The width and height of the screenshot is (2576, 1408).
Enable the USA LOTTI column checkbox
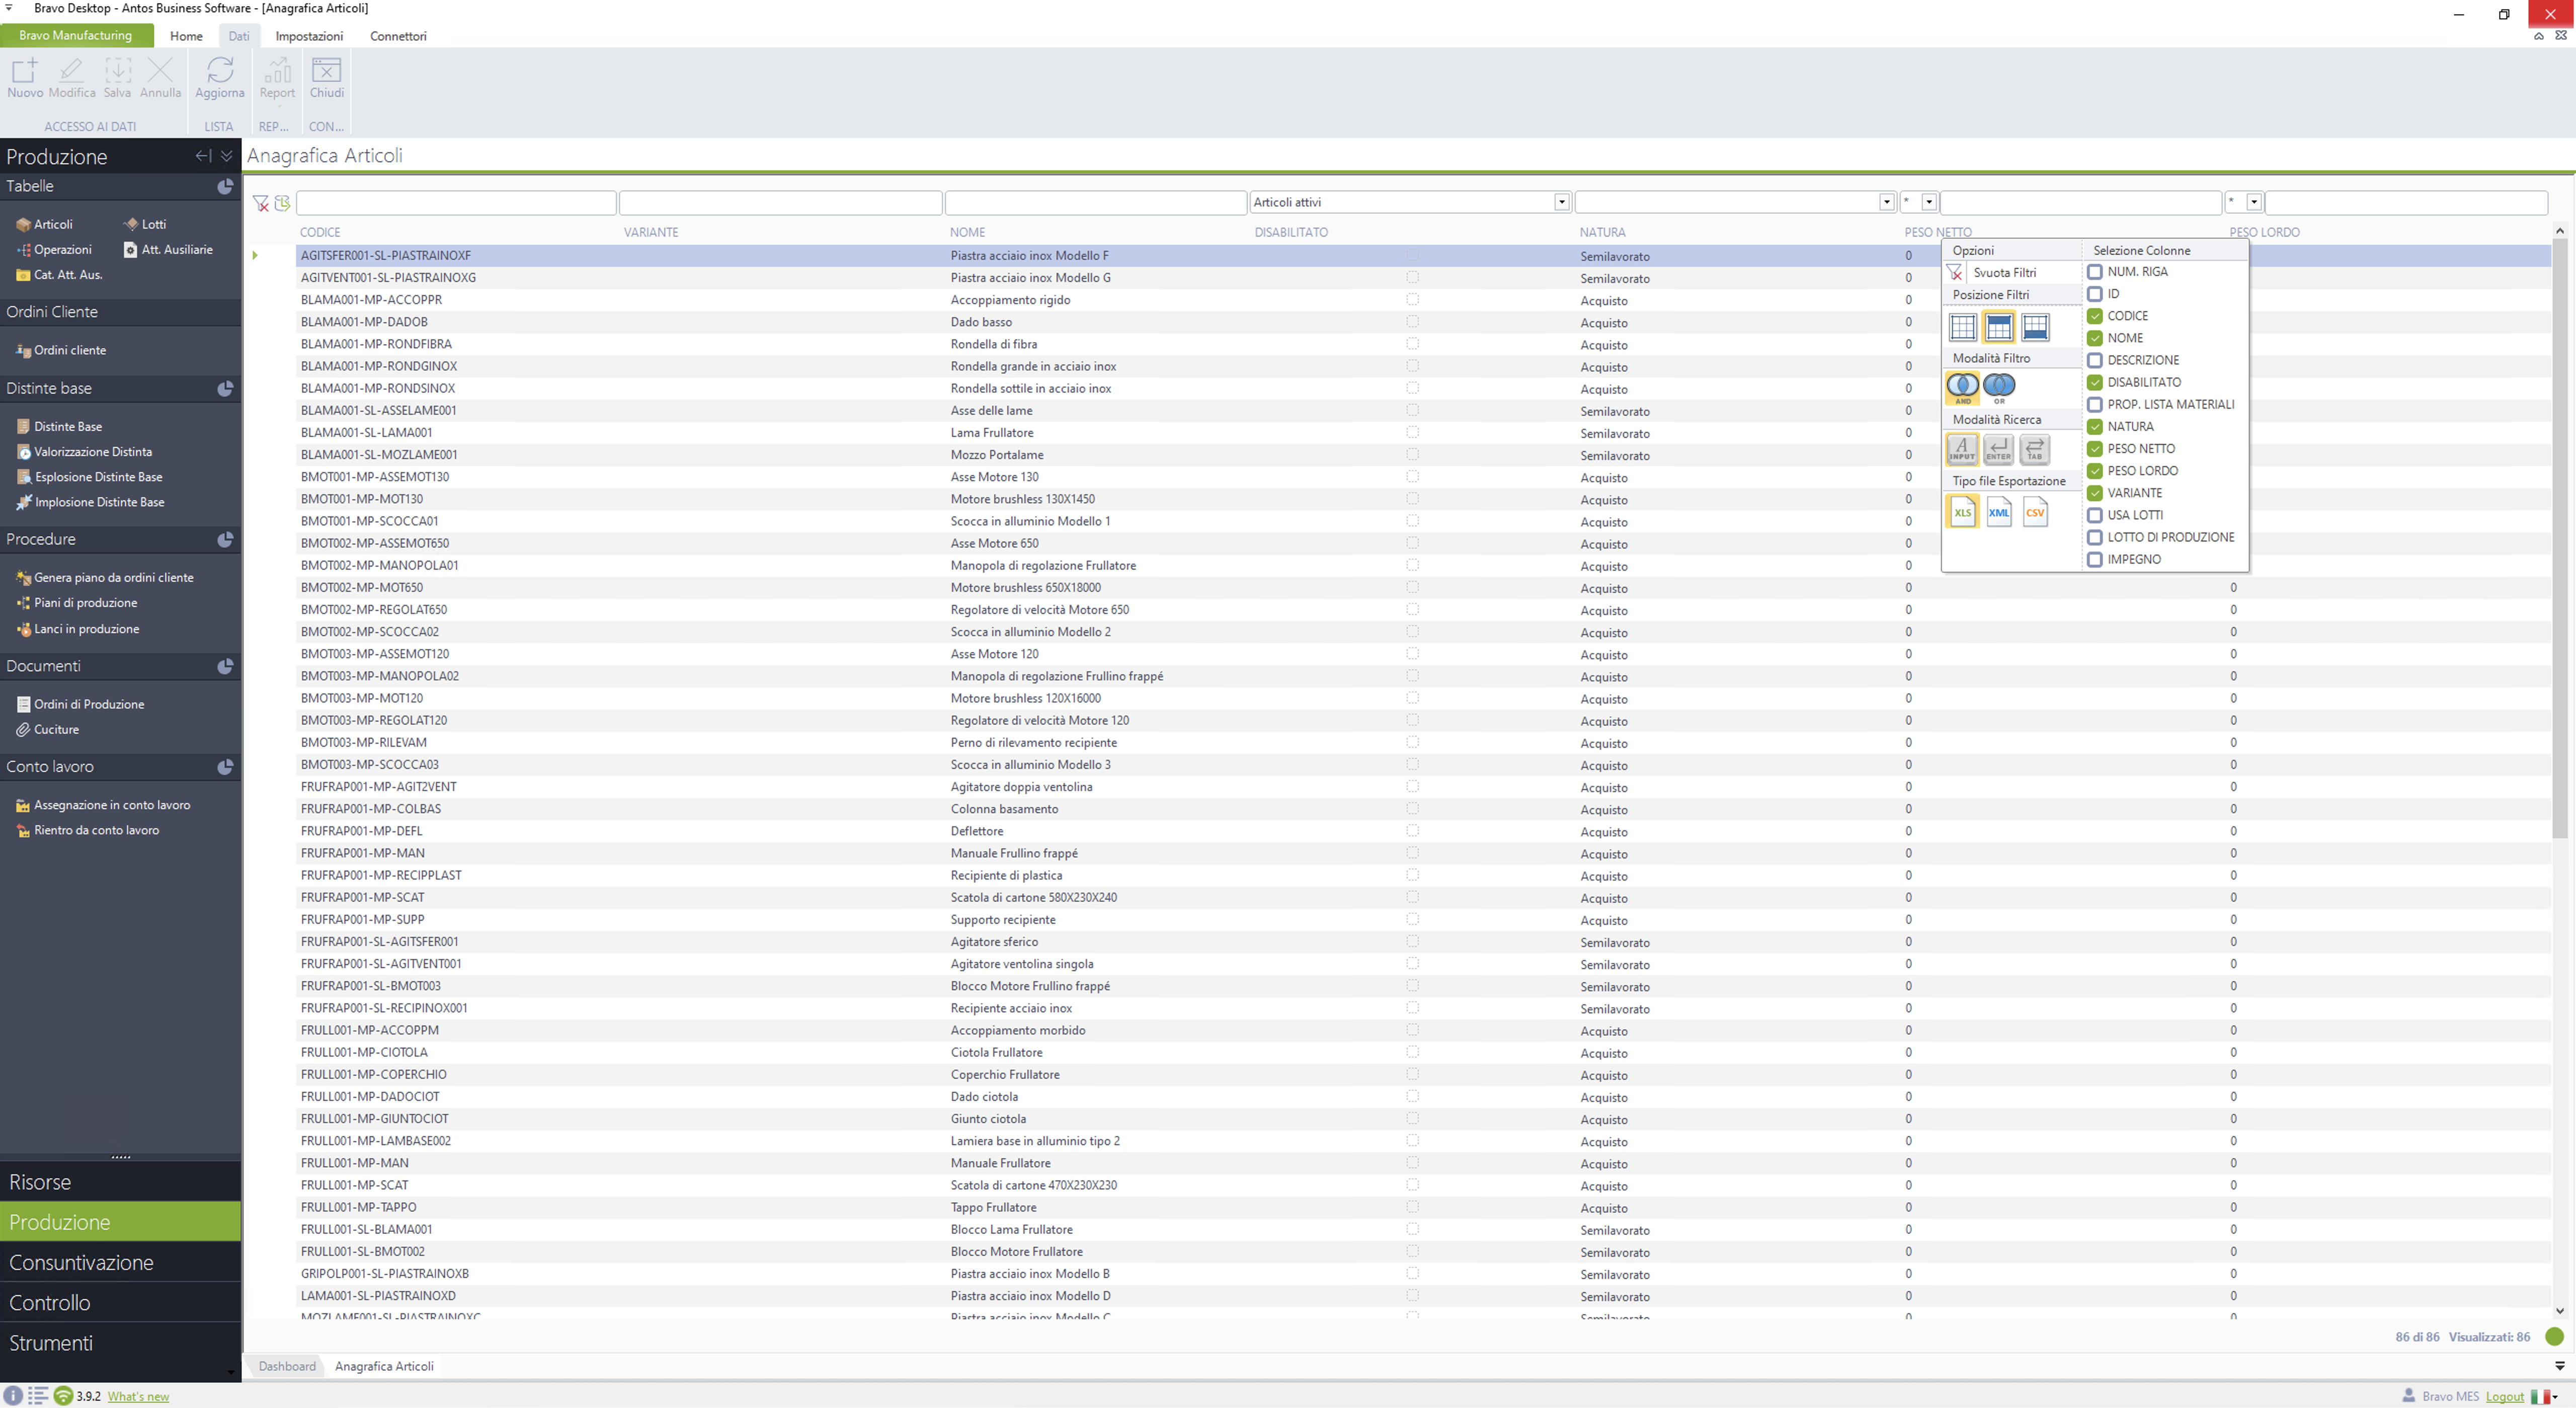(x=2094, y=515)
